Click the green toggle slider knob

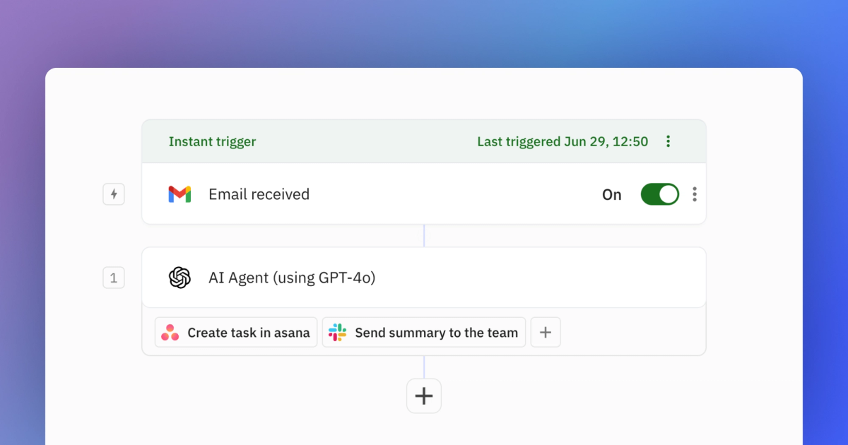667,194
